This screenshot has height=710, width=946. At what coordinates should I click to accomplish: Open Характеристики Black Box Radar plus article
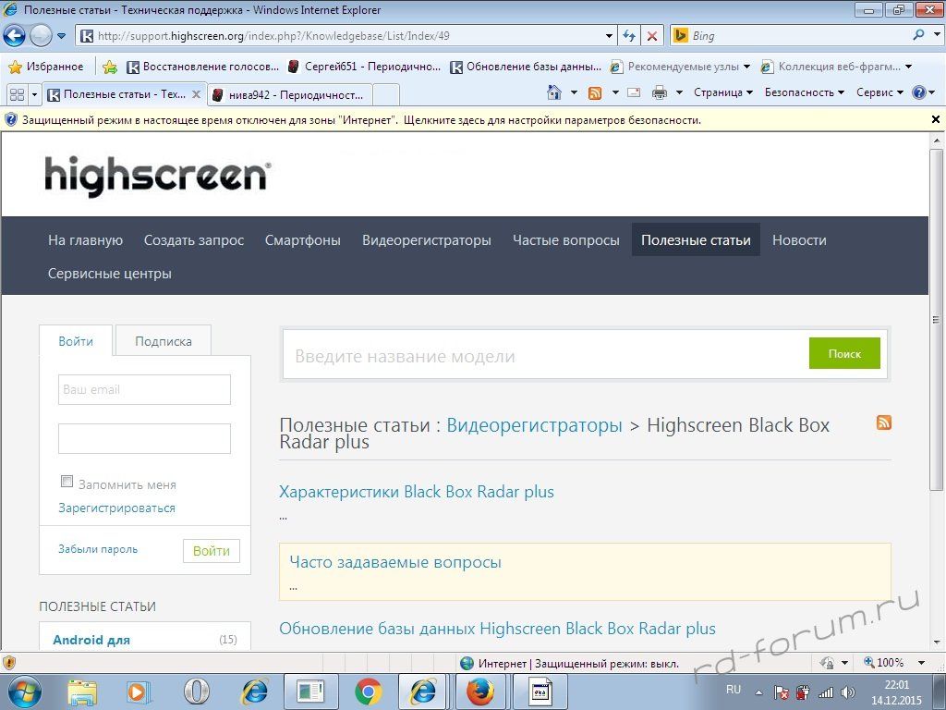click(x=417, y=492)
